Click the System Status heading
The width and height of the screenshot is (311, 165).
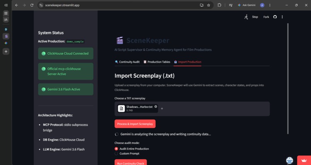pyautogui.click(x=51, y=33)
